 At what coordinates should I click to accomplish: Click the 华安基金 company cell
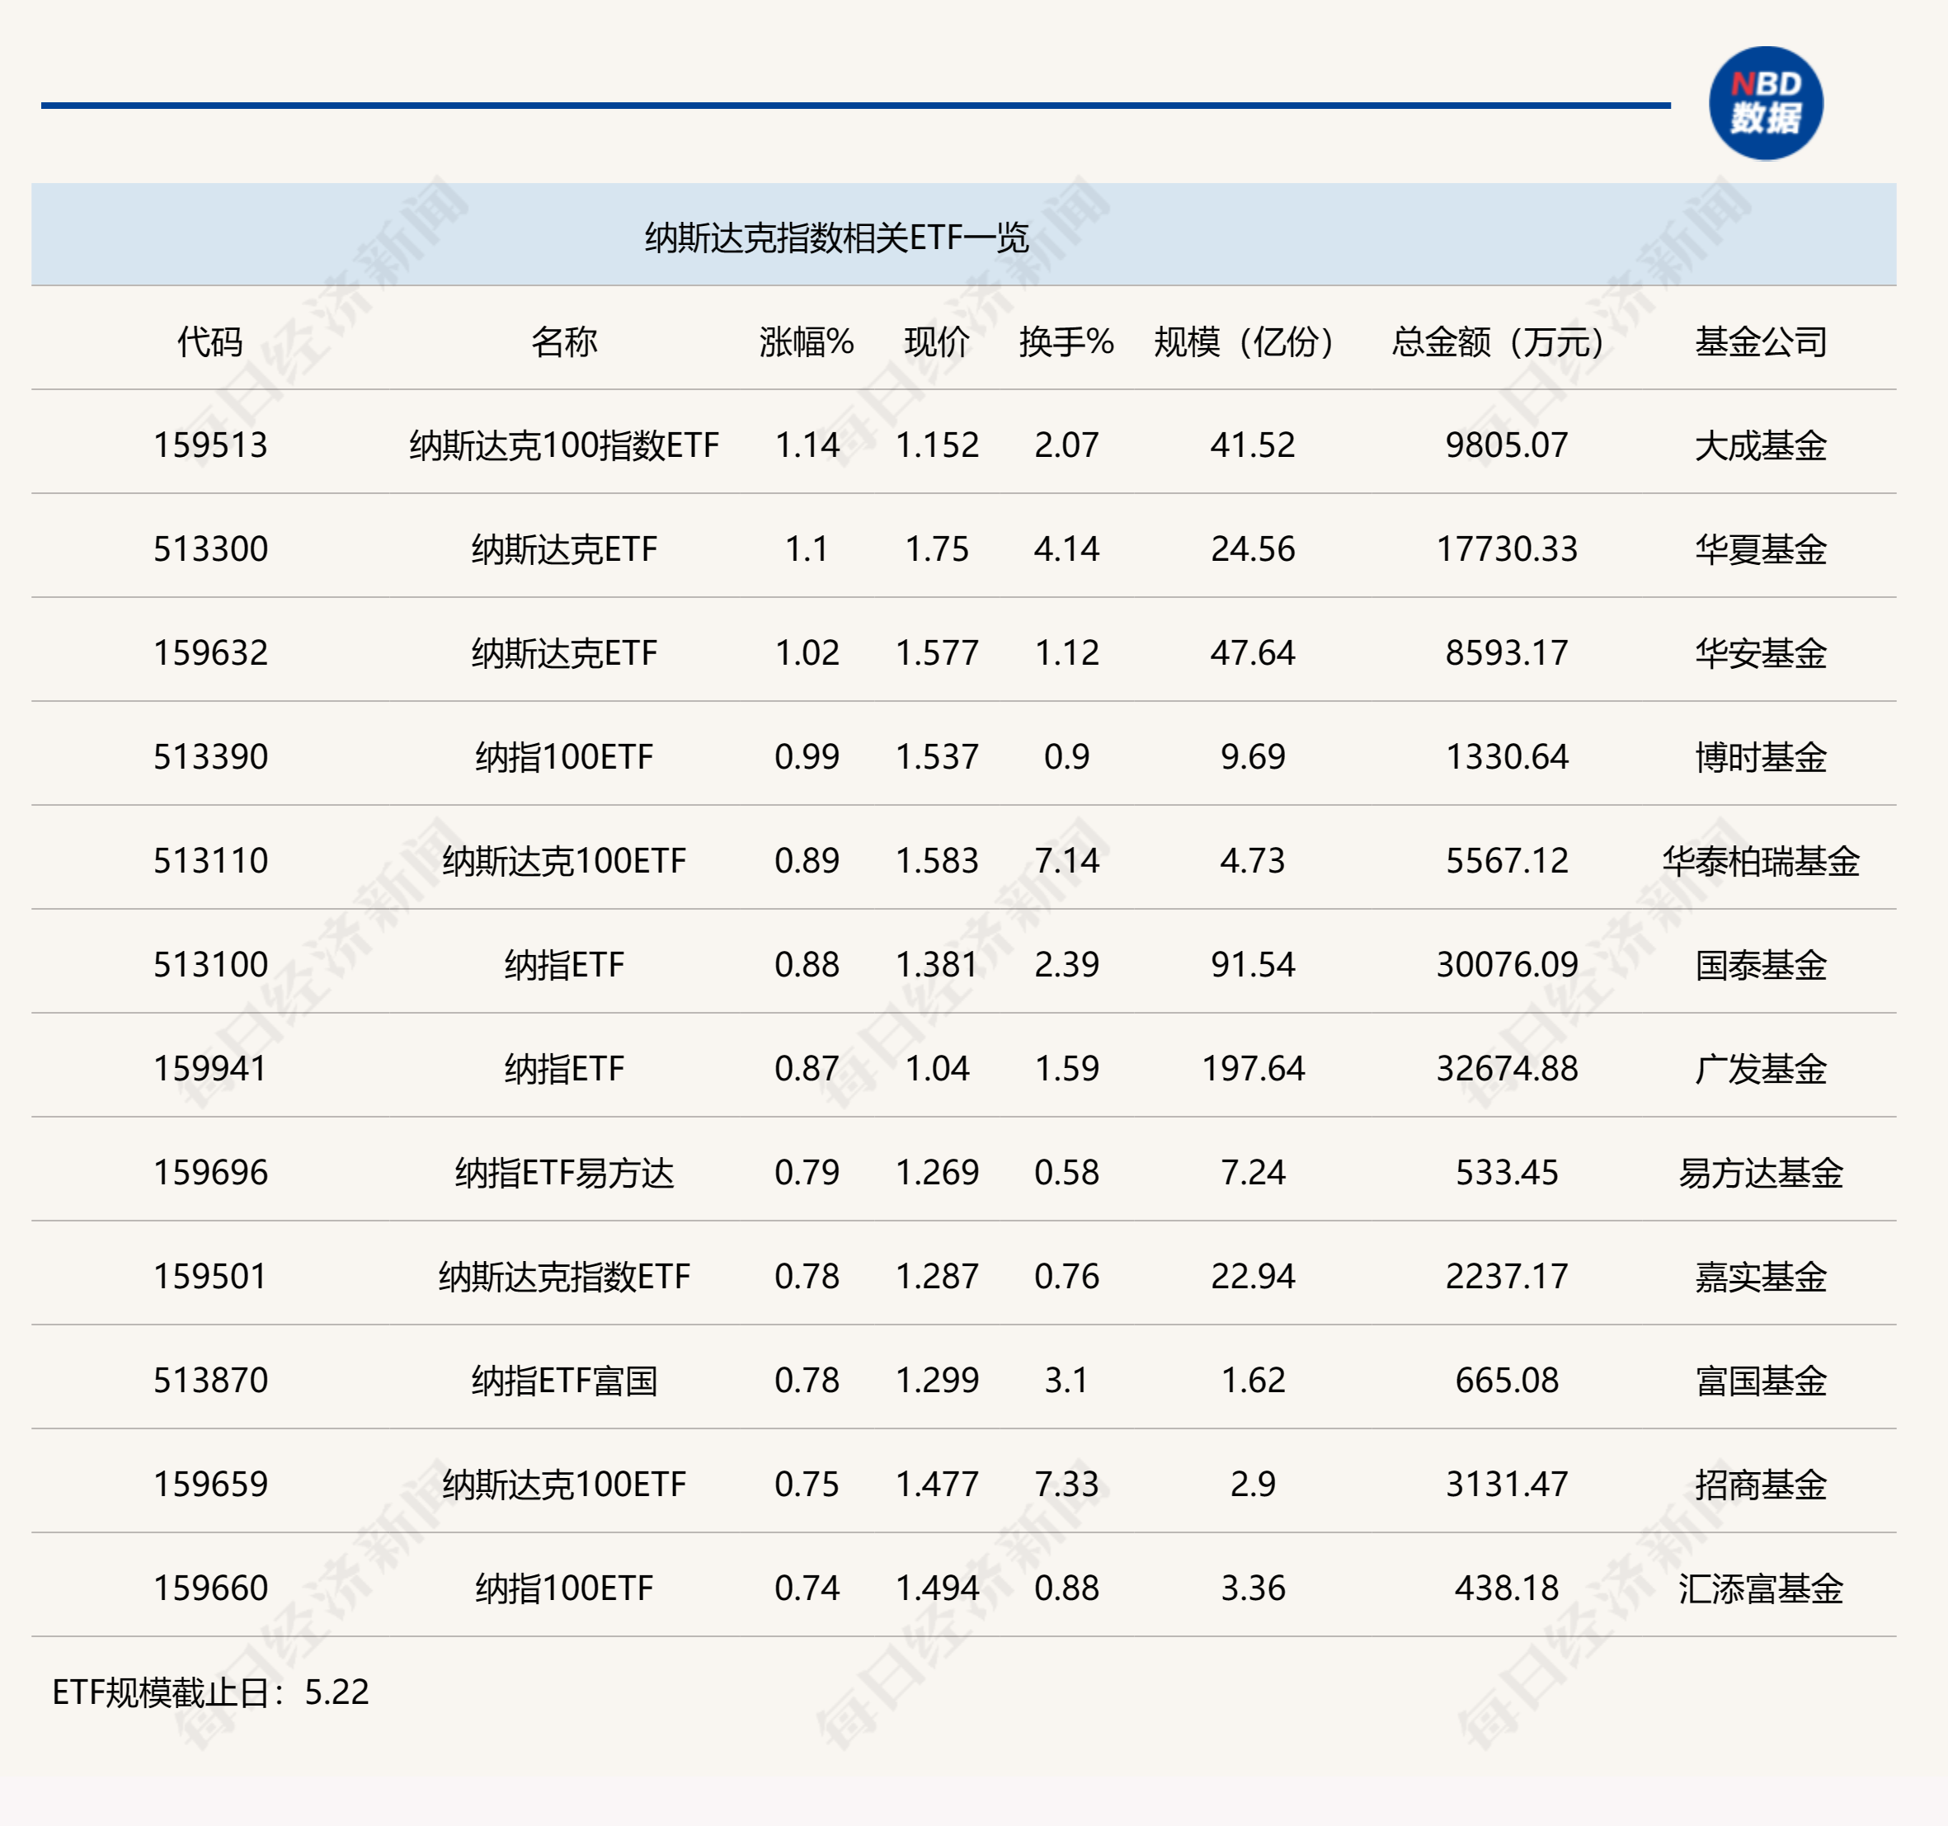click(x=1760, y=652)
